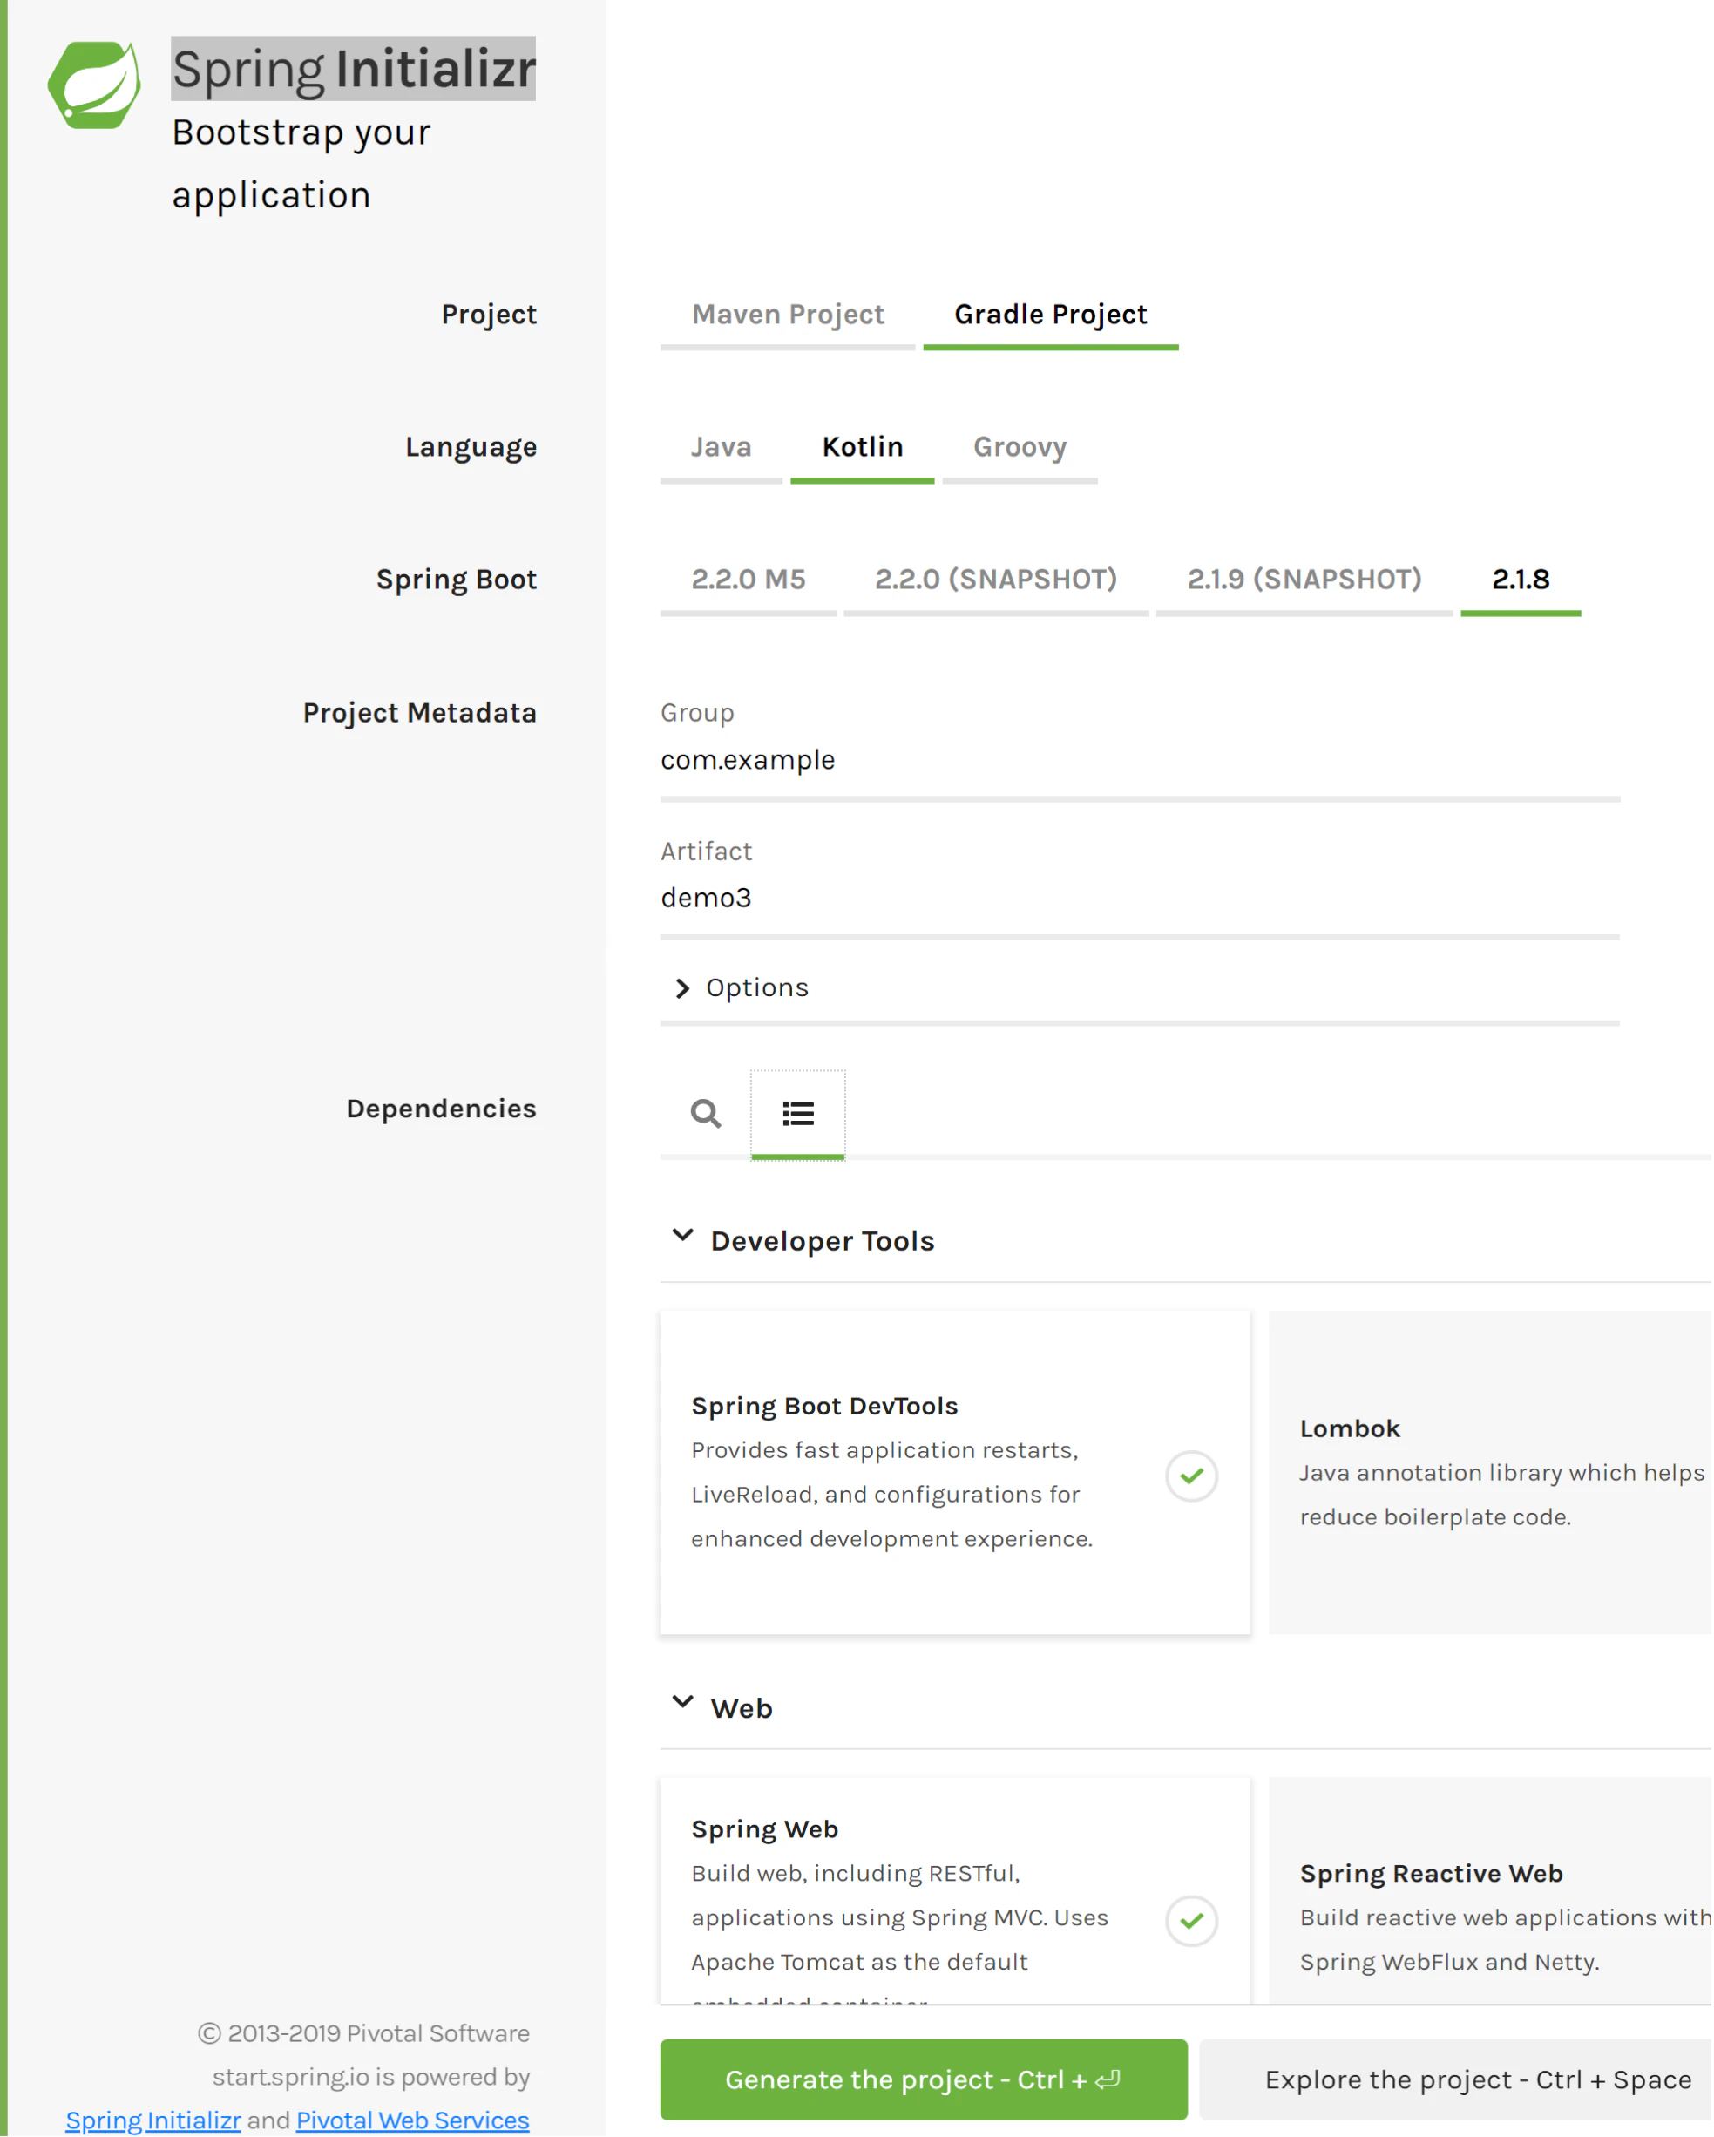Switch to the dependency list view icon
Screen dimensions: 1714x2137
[x=797, y=1113]
